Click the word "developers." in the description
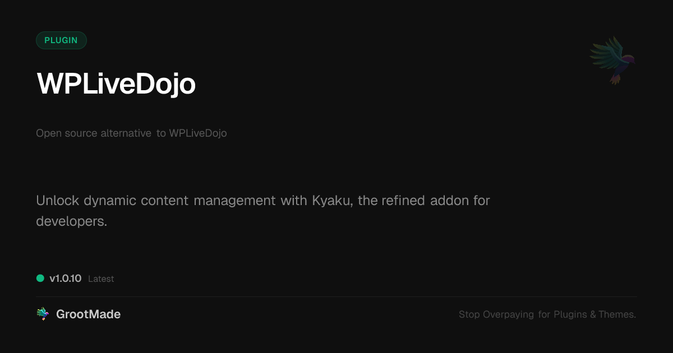673x353 pixels. pyautogui.click(x=71, y=221)
